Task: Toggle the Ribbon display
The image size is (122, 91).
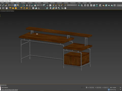Action: point(91,5)
